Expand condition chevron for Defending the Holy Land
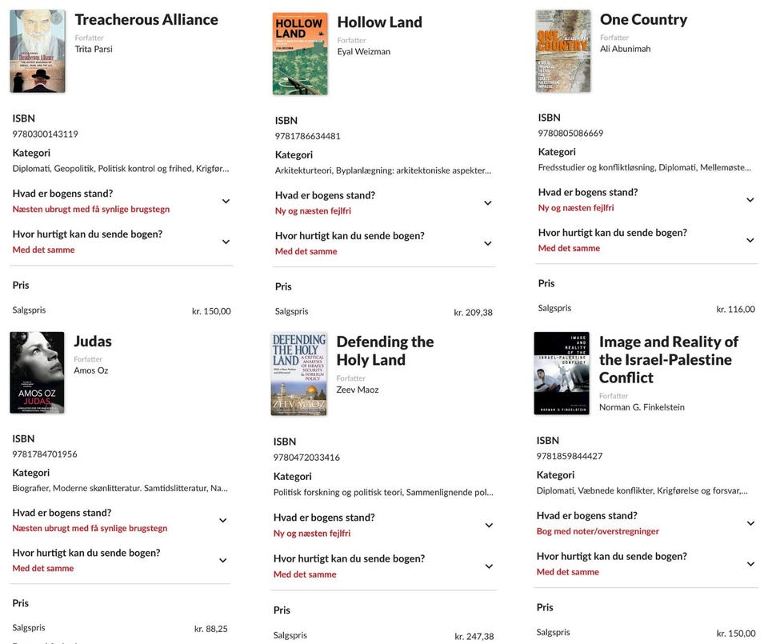The image size is (768, 644). click(488, 526)
